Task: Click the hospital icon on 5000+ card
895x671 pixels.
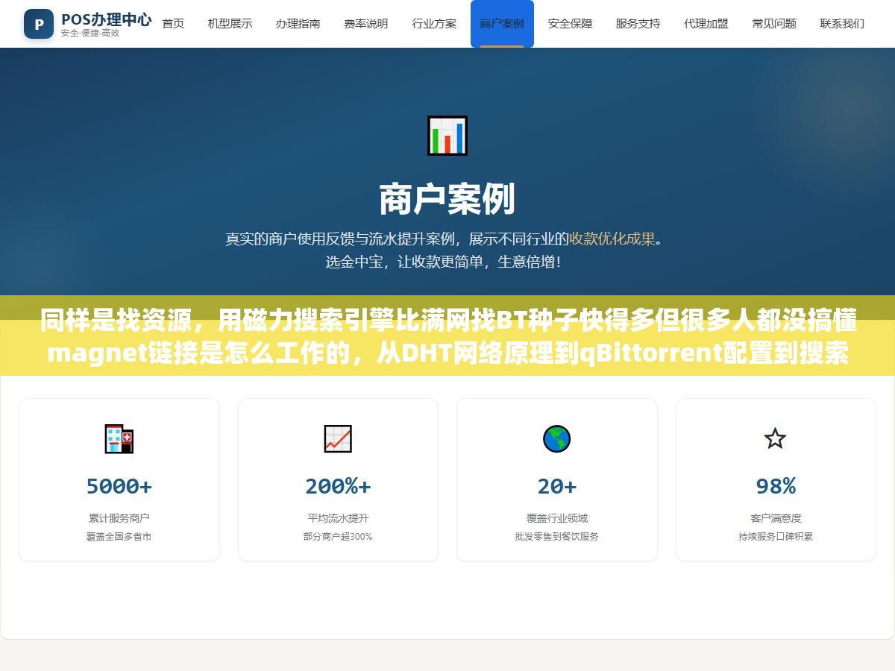Action: [x=119, y=438]
